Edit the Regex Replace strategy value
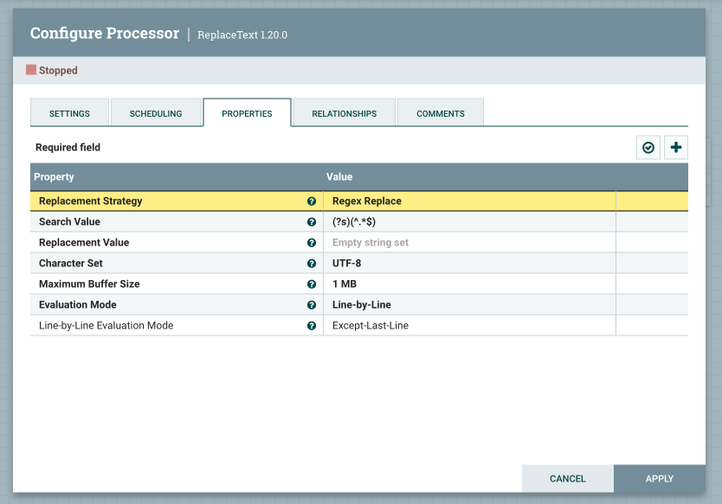Viewport: 722px width, 504px height. point(469,201)
